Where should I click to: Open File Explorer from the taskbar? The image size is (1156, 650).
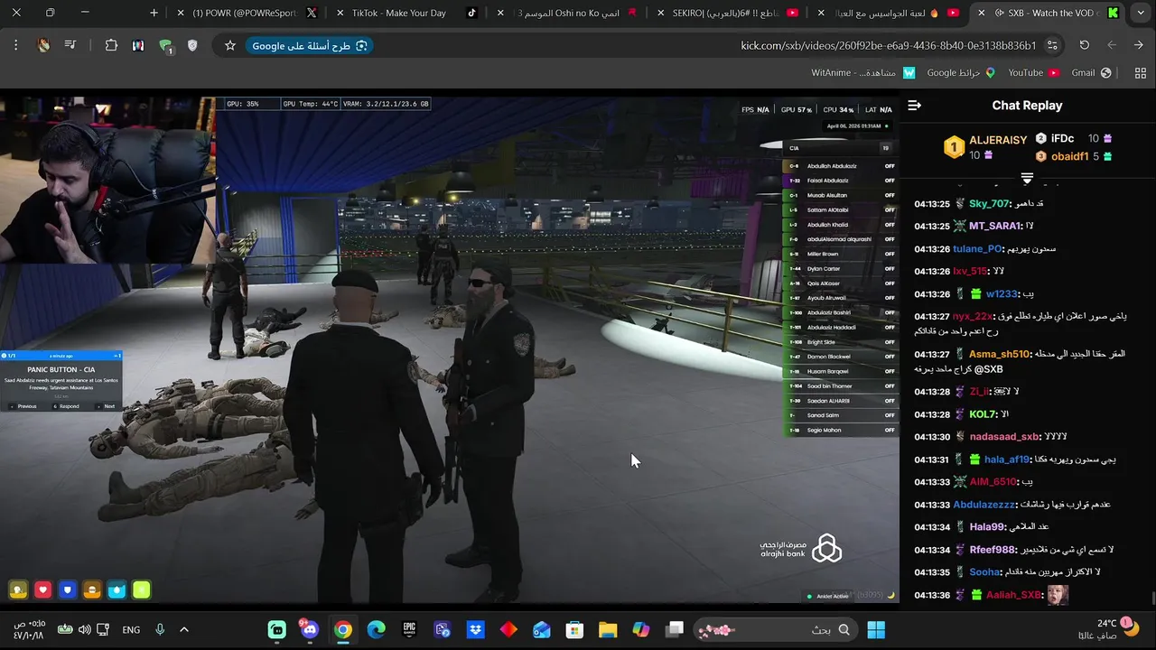click(x=608, y=629)
